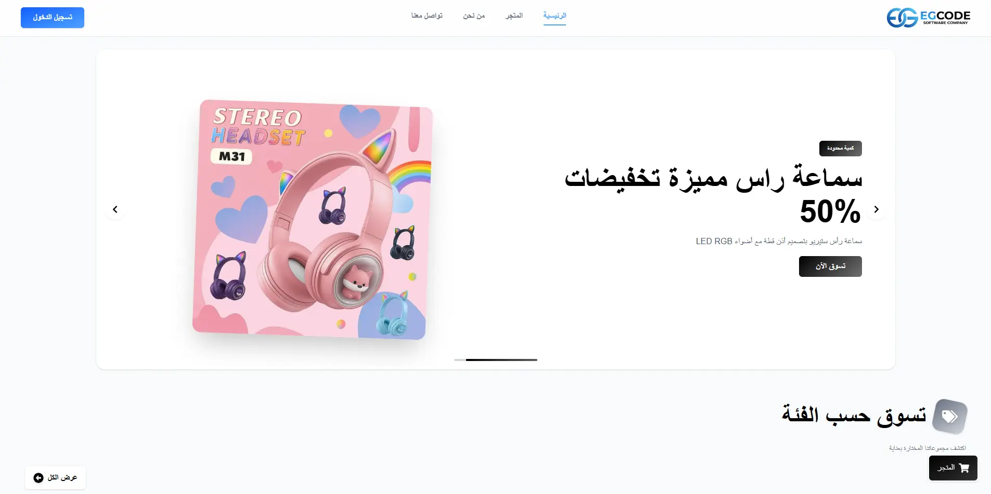Open the الرئيسية navigation tab
The width and height of the screenshot is (991, 494).
pyautogui.click(x=555, y=16)
